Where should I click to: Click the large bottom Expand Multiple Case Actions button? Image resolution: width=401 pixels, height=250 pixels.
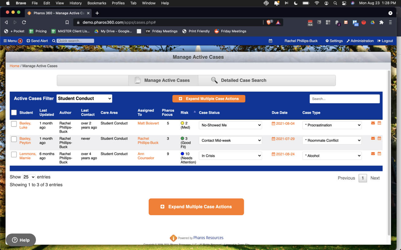click(196, 207)
